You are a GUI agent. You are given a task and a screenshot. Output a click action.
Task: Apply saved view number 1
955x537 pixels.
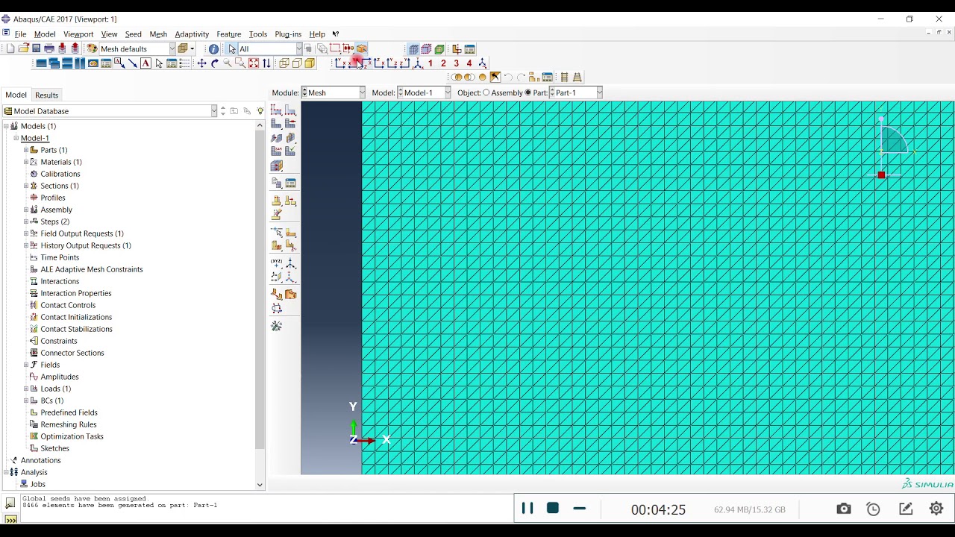[430, 63]
